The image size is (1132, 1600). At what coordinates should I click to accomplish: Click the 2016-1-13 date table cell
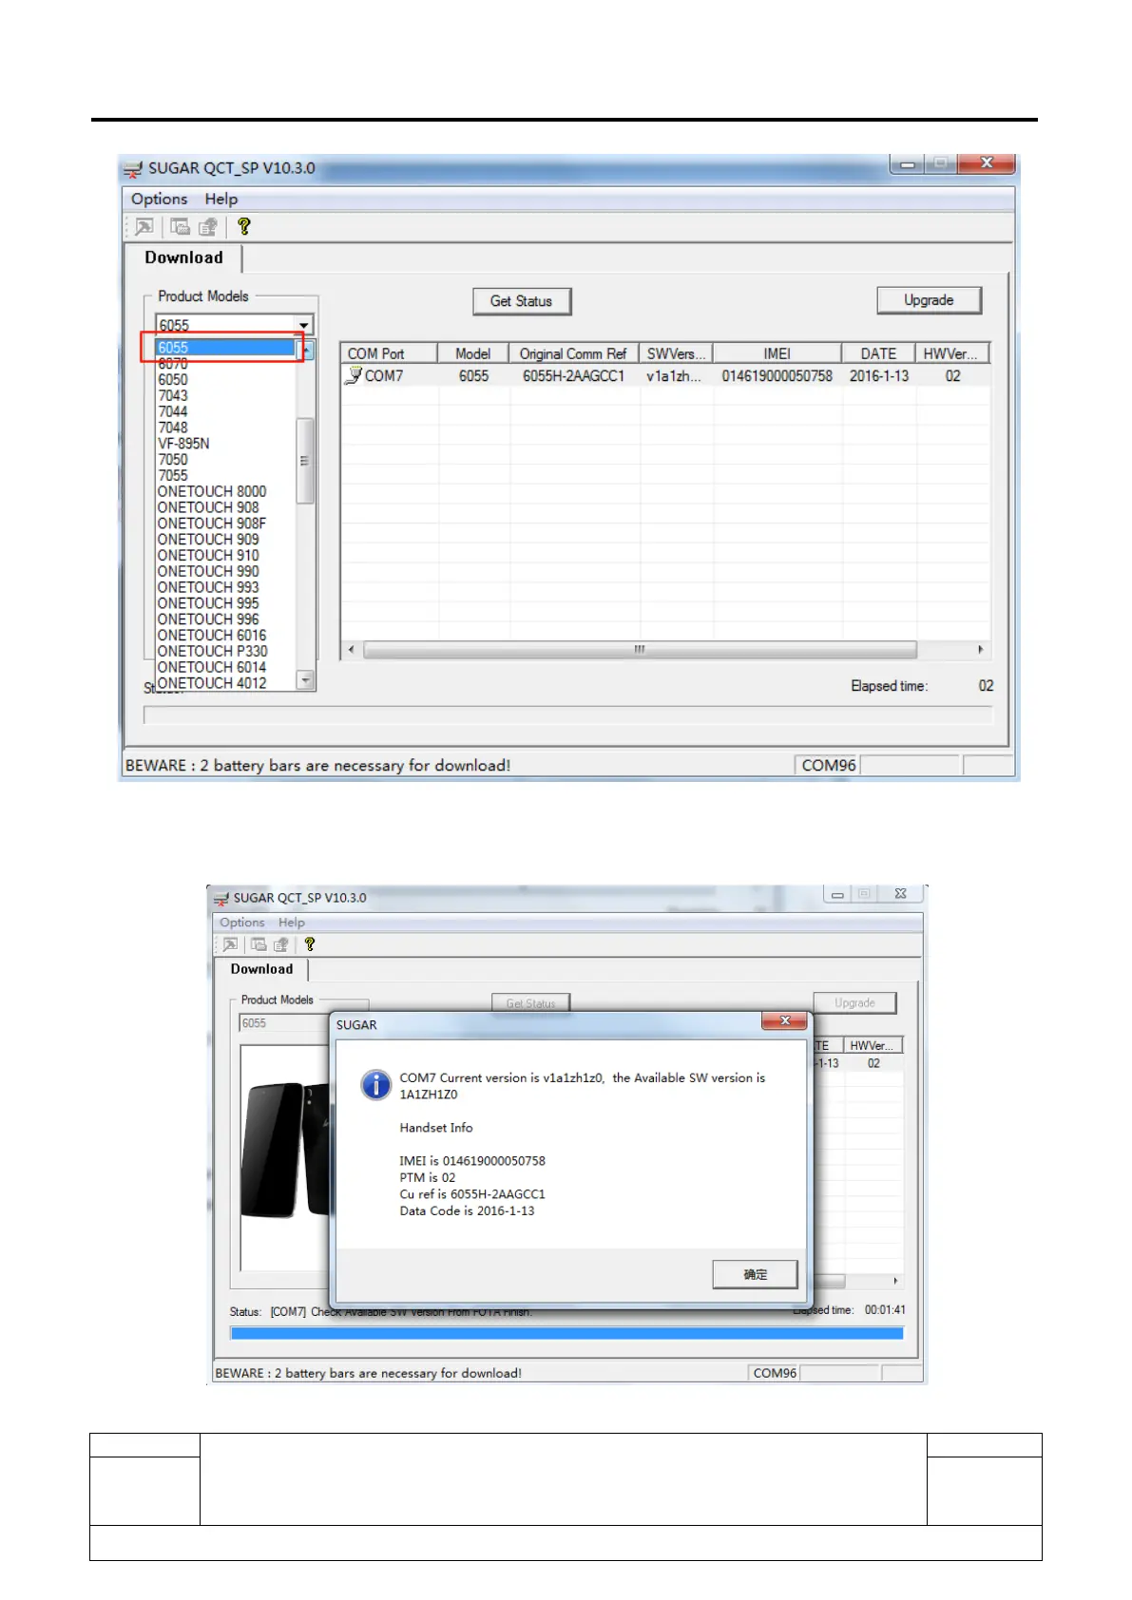click(879, 376)
